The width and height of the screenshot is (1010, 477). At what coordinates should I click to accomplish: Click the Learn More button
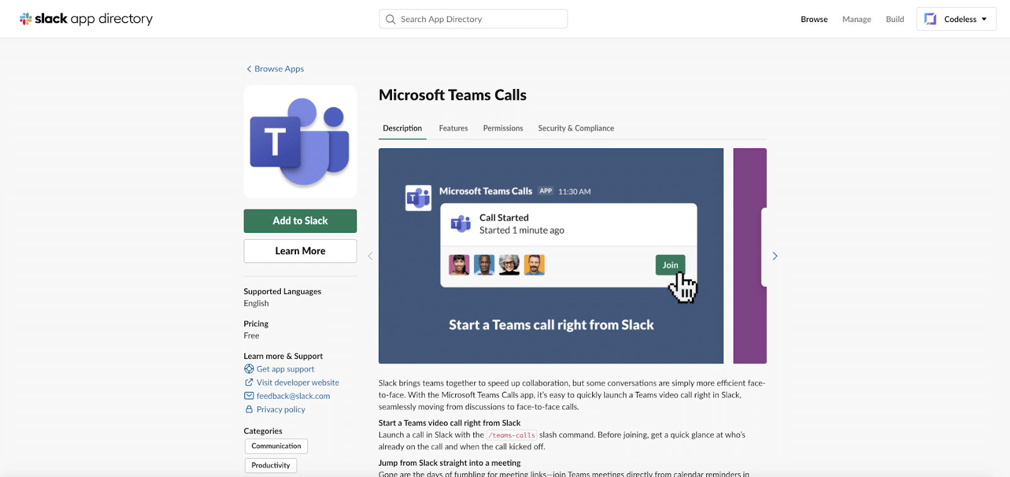(x=300, y=251)
